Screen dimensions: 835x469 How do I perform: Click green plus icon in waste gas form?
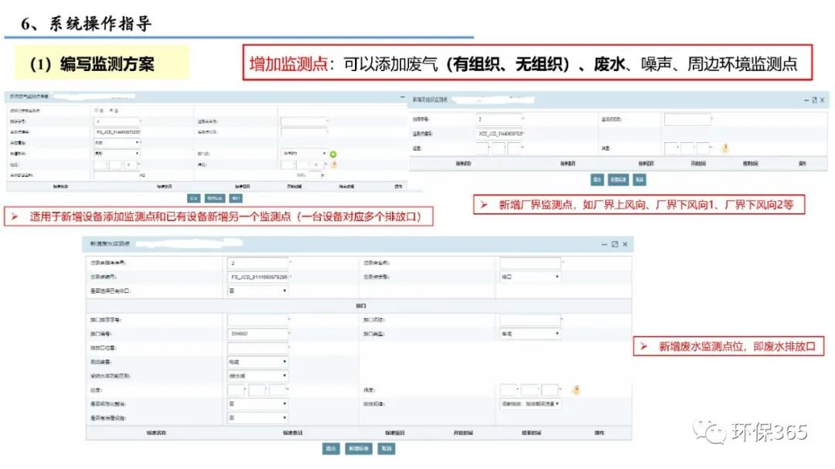pyautogui.click(x=333, y=155)
